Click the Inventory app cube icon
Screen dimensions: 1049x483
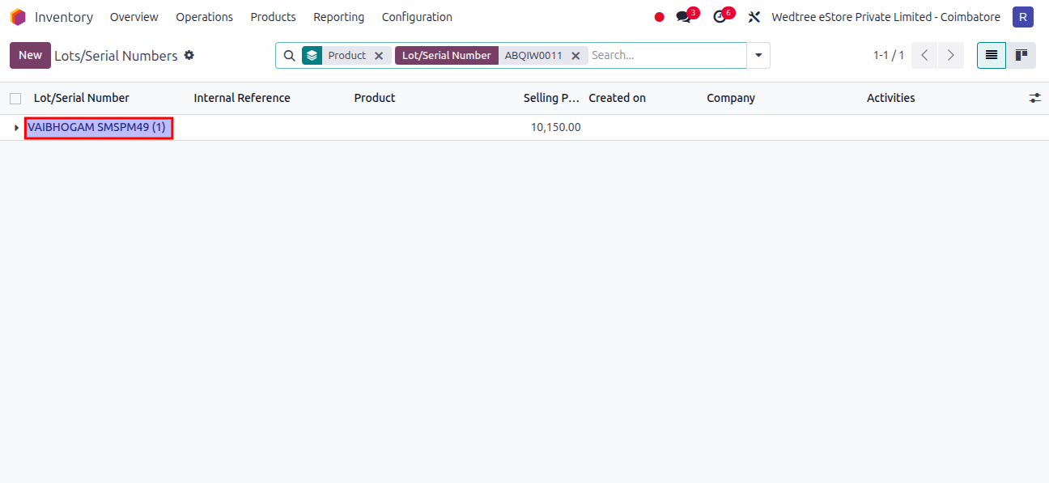[17, 16]
